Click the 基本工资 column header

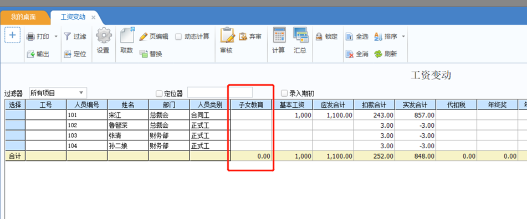pos(293,105)
